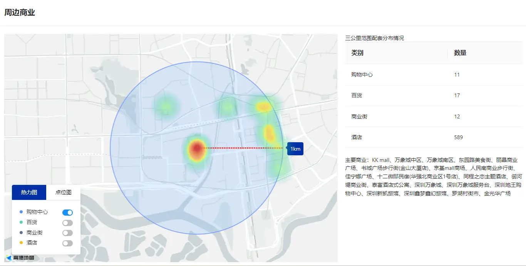Click the 类别 column header
This screenshot has width=526, height=266.
tap(357, 53)
